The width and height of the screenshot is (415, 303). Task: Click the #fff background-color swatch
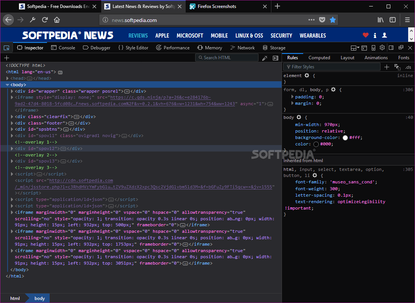click(x=345, y=138)
